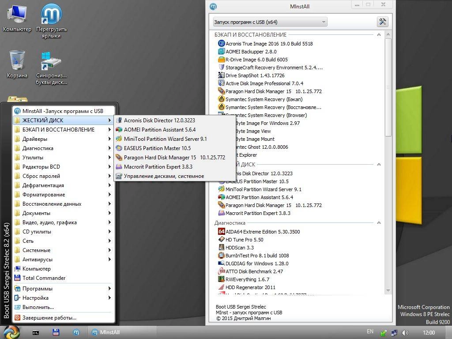
Task: Click the MInstAll list scrollbar thumb
Action: coord(388,87)
